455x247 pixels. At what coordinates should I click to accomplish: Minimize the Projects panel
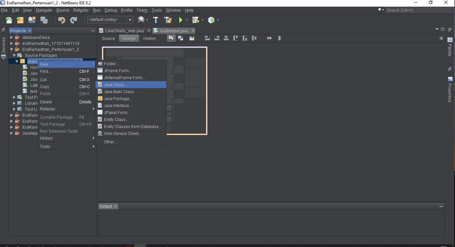click(x=93, y=31)
